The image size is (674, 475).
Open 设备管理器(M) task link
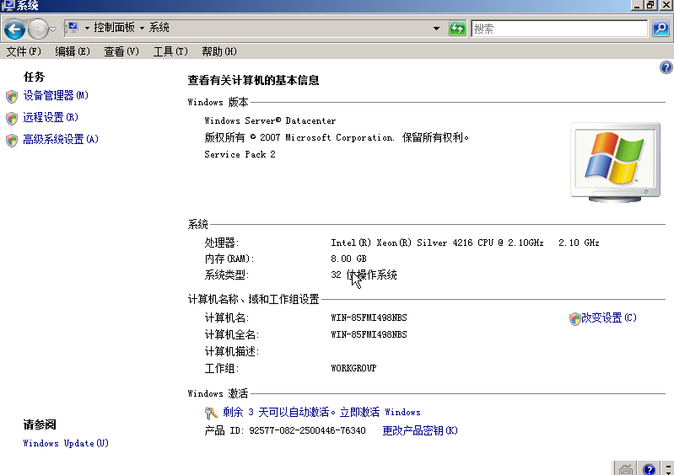(x=56, y=95)
